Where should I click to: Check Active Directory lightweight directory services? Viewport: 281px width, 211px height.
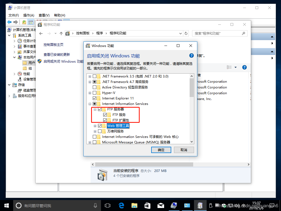94,87
